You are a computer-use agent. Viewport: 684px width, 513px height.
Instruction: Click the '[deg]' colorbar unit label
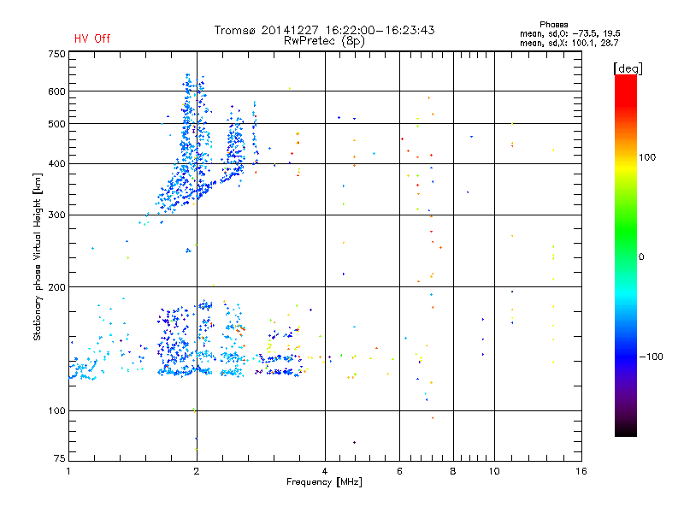pos(628,68)
